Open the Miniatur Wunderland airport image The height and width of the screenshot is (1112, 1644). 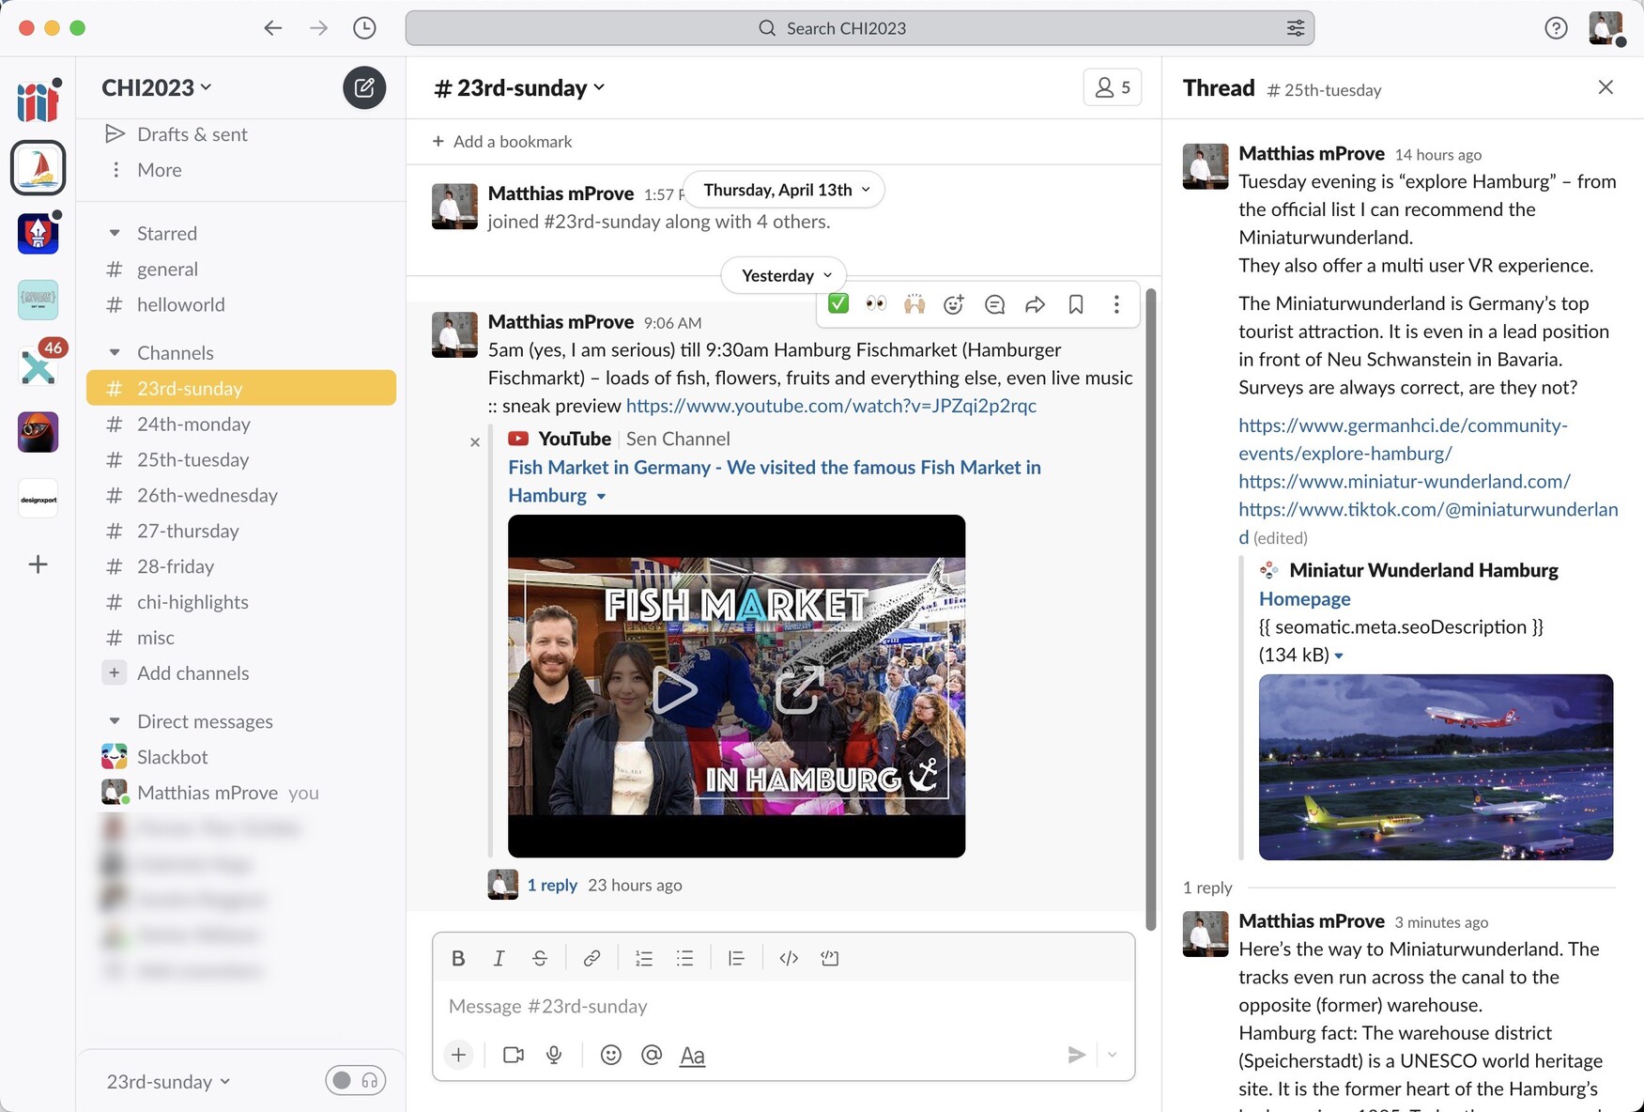tap(1436, 767)
